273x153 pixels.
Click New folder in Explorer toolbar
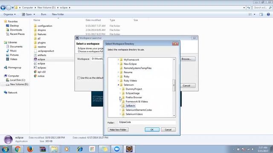click(58, 14)
